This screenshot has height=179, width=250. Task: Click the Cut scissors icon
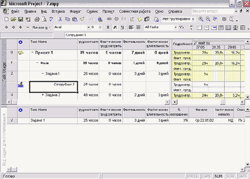click(60, 19)
